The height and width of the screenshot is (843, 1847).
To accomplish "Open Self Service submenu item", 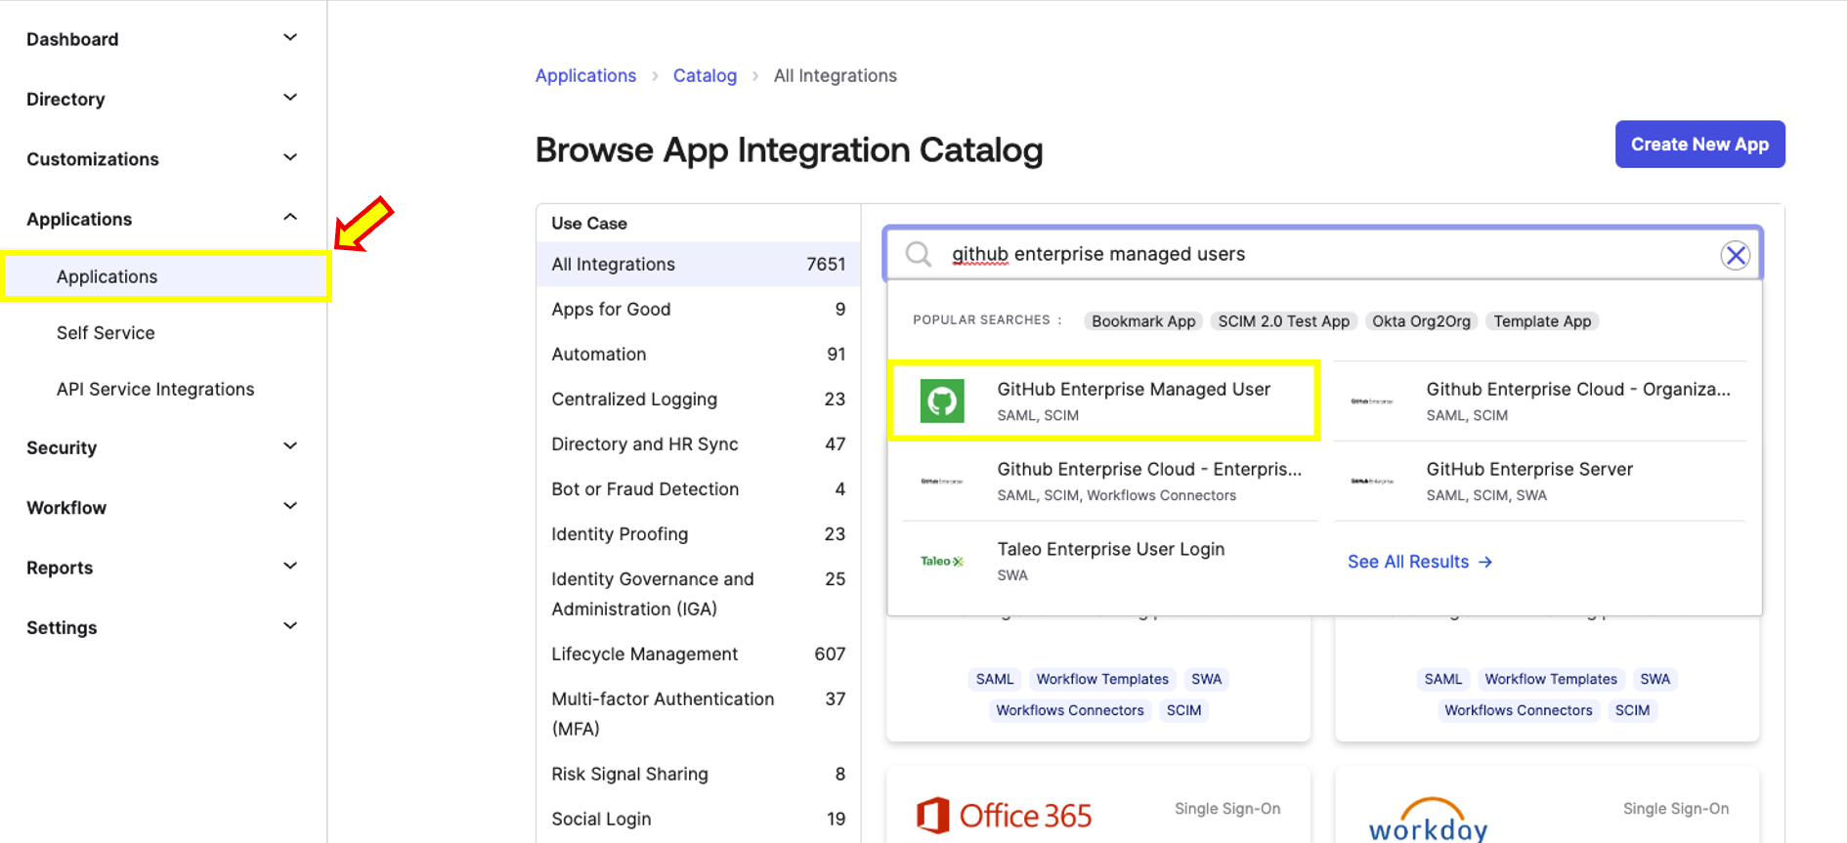I will click(x=106, y=333).
